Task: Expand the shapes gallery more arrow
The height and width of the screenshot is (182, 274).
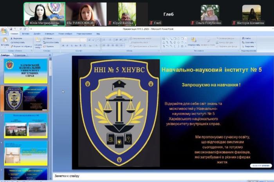Action: click(x=186, y=46)
